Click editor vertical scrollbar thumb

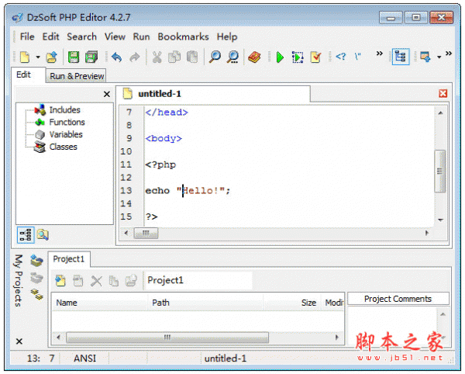tap(439, 171)
